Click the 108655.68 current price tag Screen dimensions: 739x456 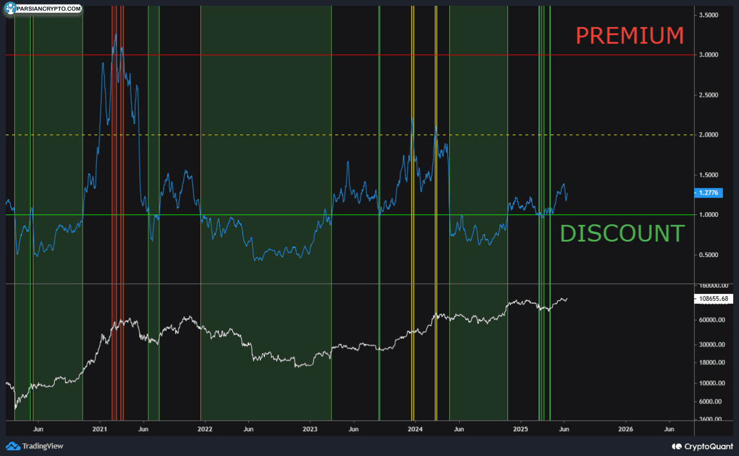tap(713, 299)
